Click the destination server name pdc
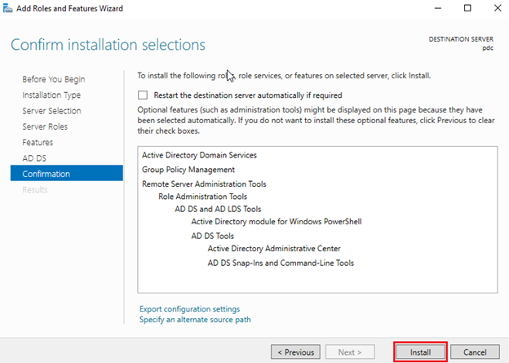 488,48
